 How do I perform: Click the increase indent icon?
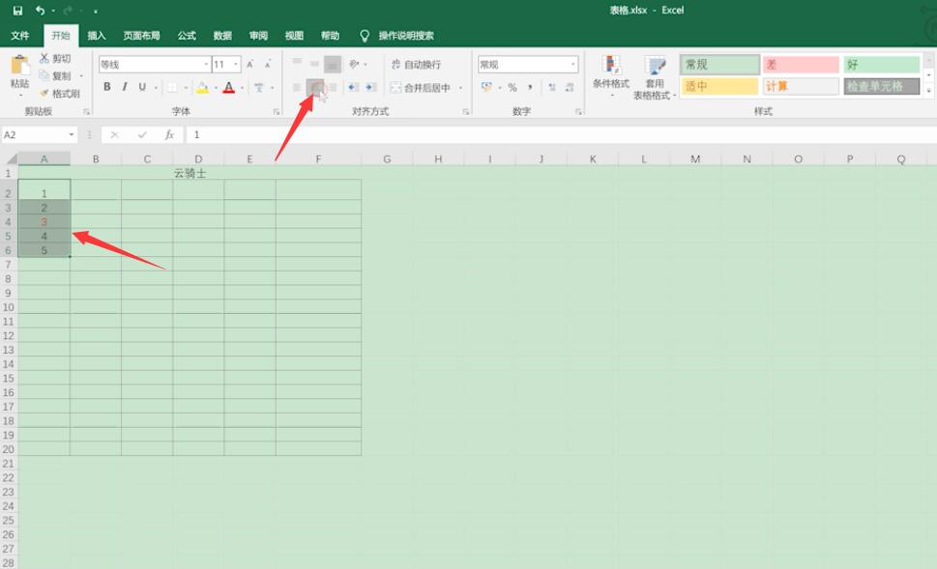(x=371, y=88)
